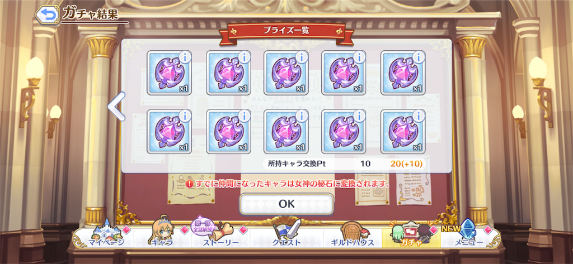Viewport: 573px width, 264px height.
Task: Open info on second bottom-row prize
Action: pyautogui.click(x=244, y=116)
